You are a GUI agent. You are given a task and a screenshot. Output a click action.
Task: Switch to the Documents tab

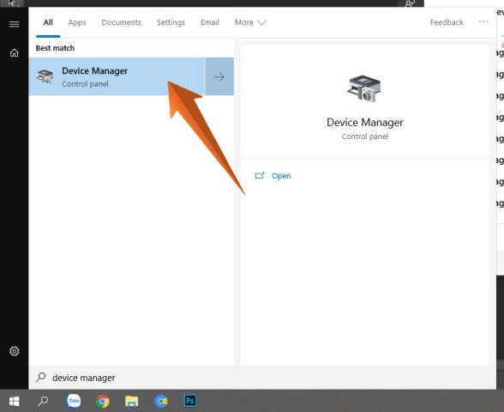pyautogui.click(x=122, y=22)
